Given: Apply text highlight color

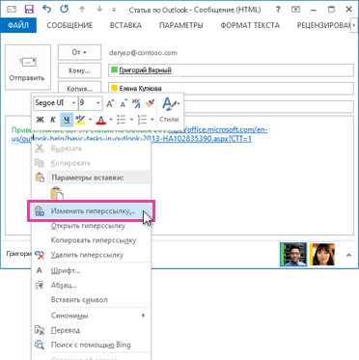Looking at the screenshot, I should pyautogui.click(x=80, y=120).
